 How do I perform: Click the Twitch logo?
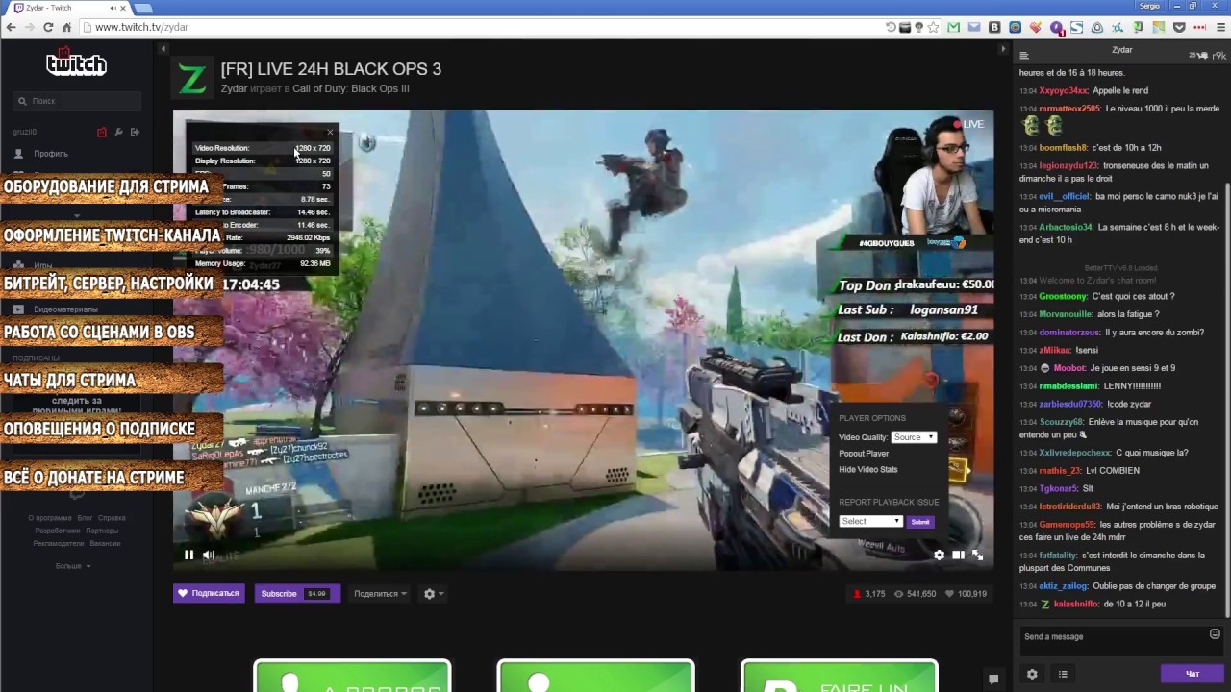[76, 63]
